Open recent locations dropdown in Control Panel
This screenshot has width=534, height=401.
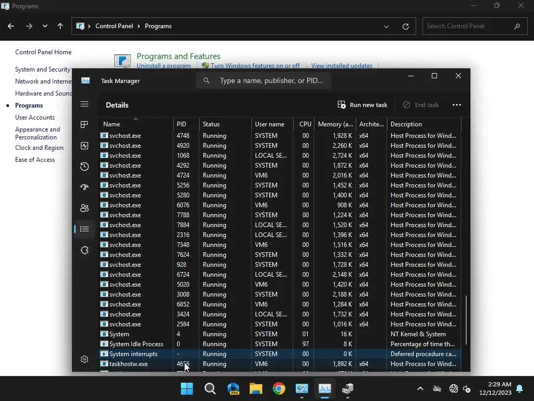(x=45, y=26)
